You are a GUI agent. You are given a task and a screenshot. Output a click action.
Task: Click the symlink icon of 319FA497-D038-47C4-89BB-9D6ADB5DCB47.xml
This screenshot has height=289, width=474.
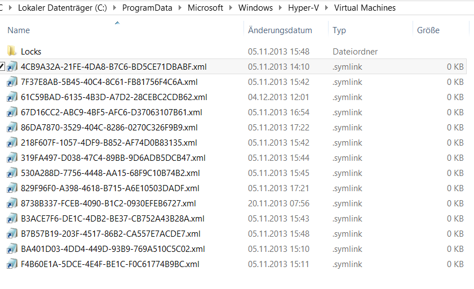(x=12, y=157)
